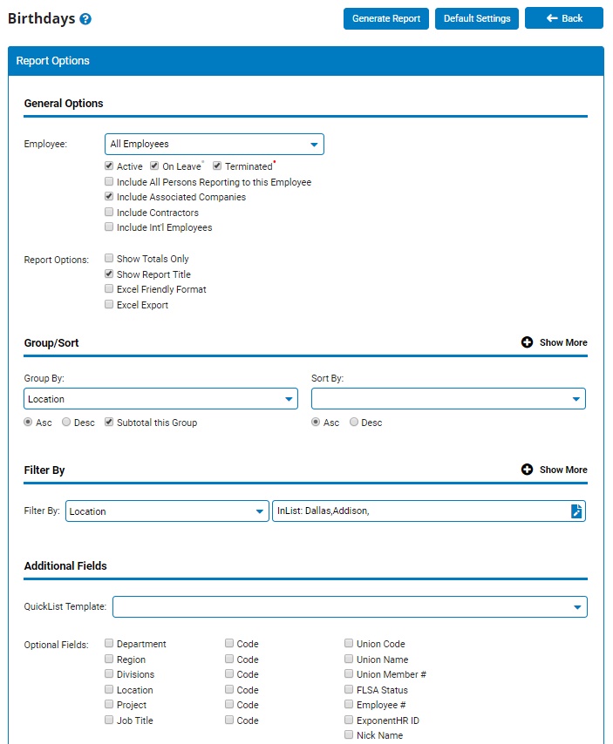This screenshot has height=744, width=613.
Task: Check the Excel Export option
Action: click(109, 305)
